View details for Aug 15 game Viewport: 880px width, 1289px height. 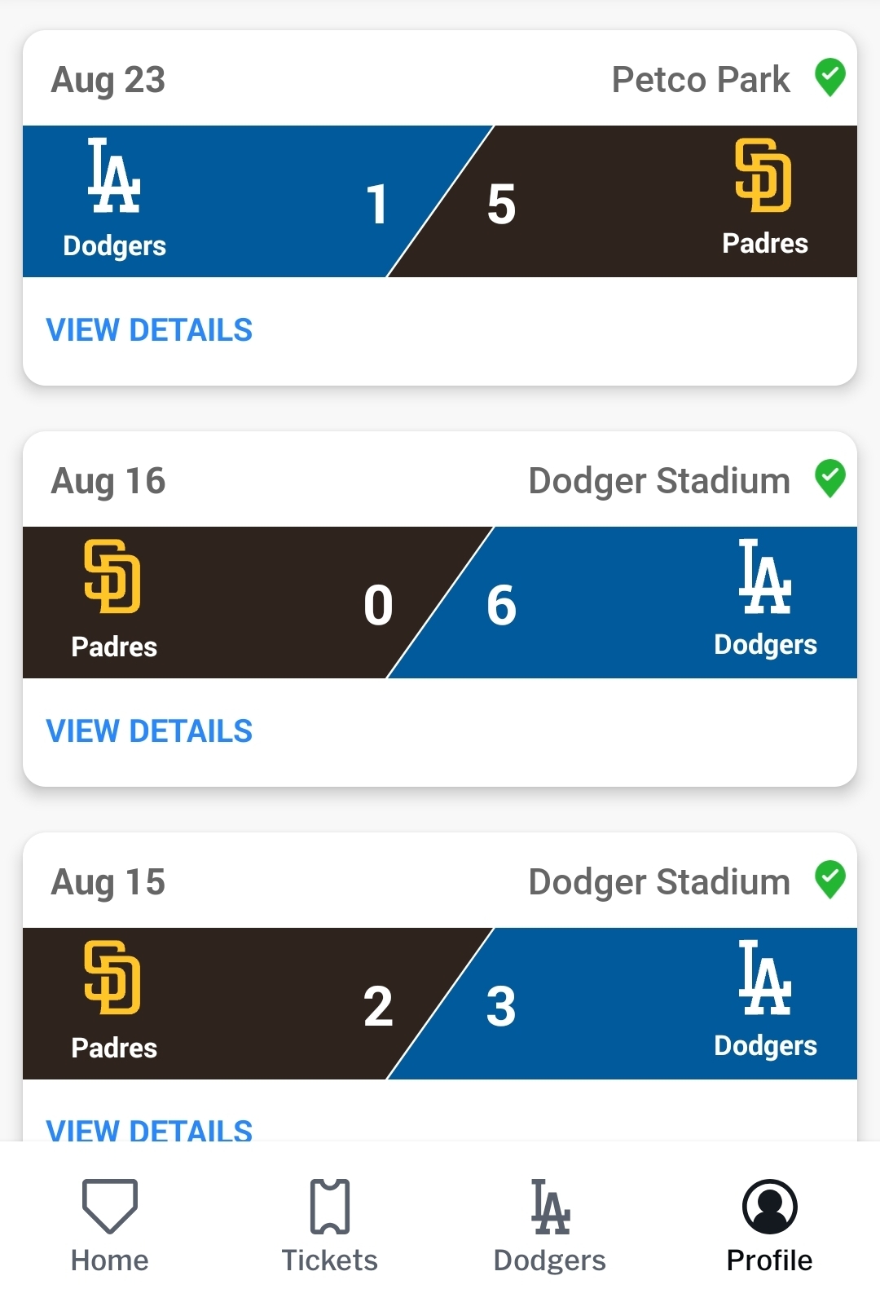click(x=149, y=1129)
